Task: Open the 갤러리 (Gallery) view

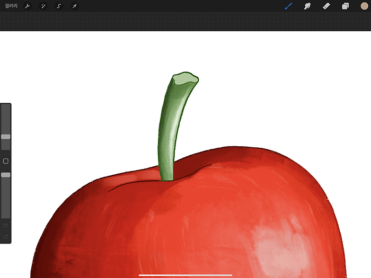Action: pos(11,6)
